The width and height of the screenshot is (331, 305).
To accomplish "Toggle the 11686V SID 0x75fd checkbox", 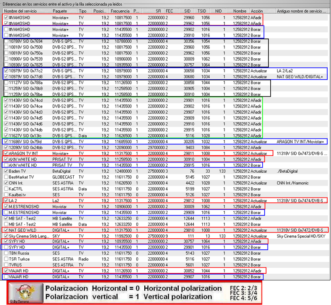I will (6, 142).
